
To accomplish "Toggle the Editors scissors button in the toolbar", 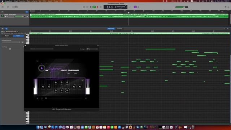I will (16, 7).
